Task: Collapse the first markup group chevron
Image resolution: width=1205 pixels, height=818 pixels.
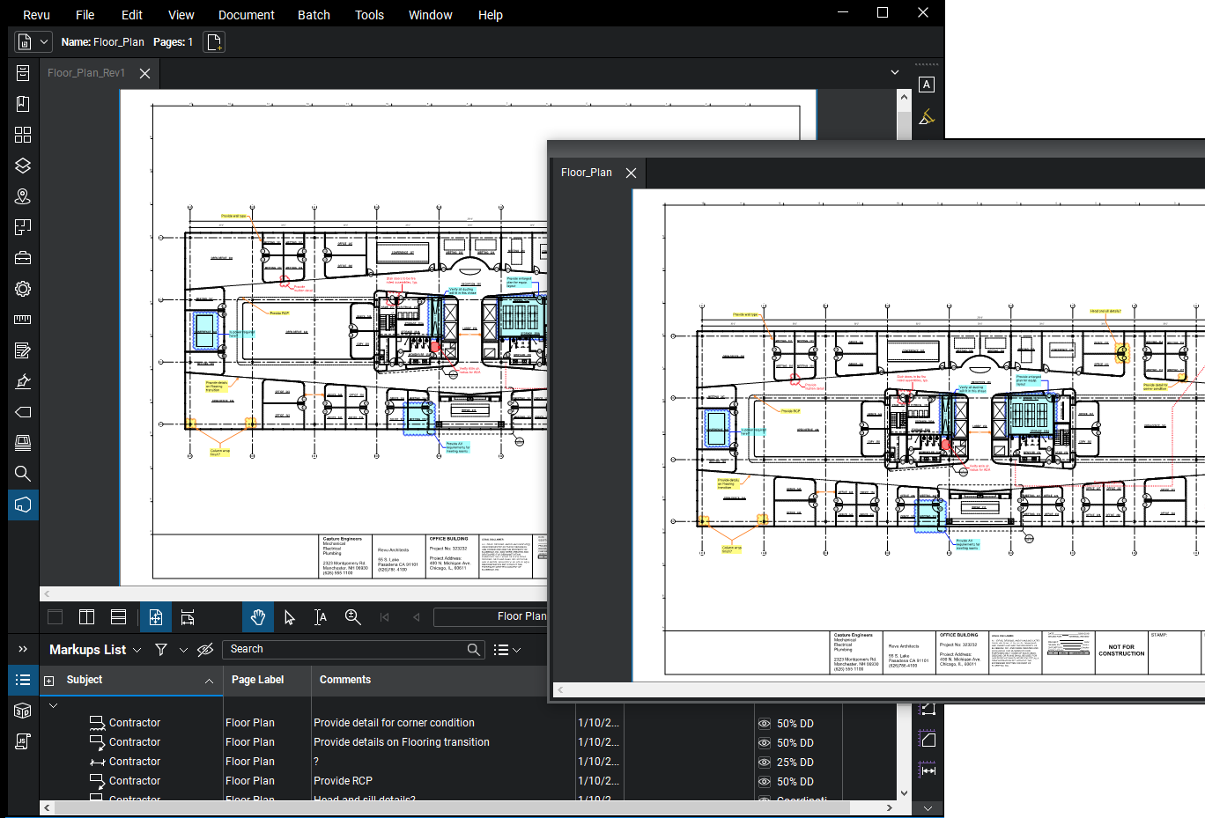Action: (53, 705)
